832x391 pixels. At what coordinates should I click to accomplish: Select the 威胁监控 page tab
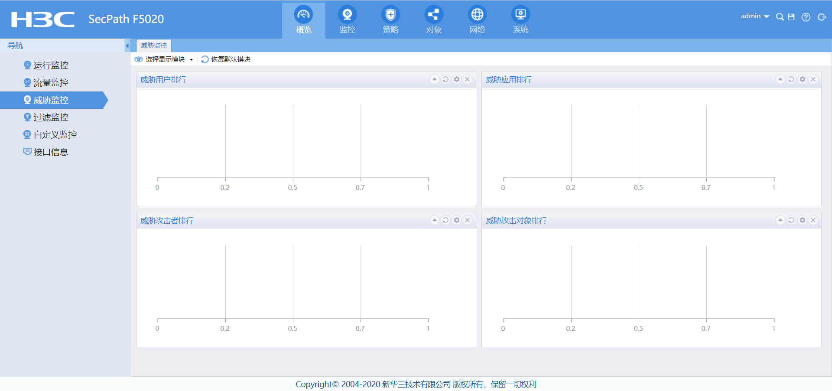pos(154,46)
